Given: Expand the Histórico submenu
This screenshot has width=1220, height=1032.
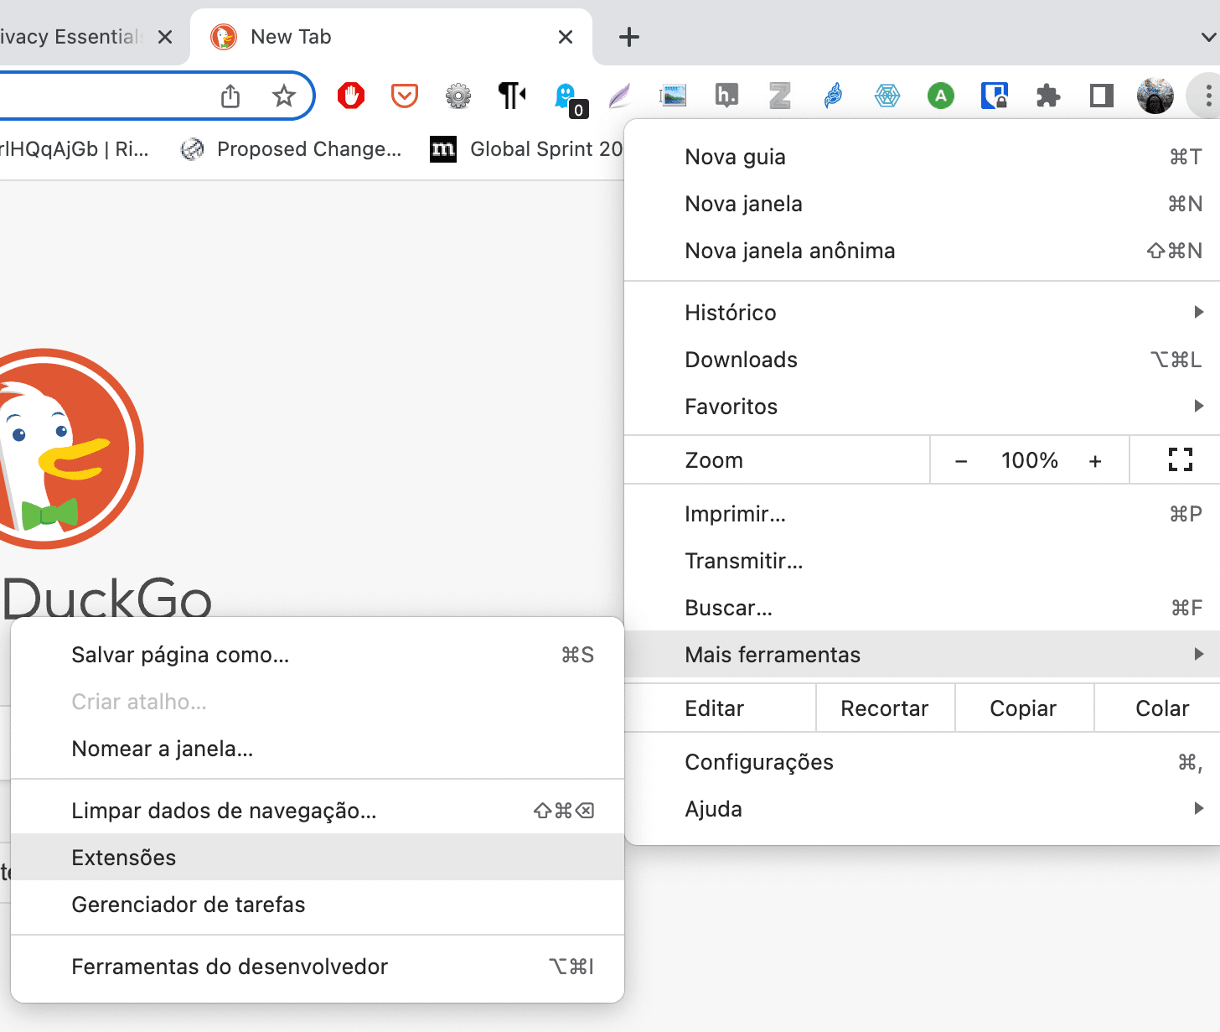Looking at the screenshot, I should [922, 313].
